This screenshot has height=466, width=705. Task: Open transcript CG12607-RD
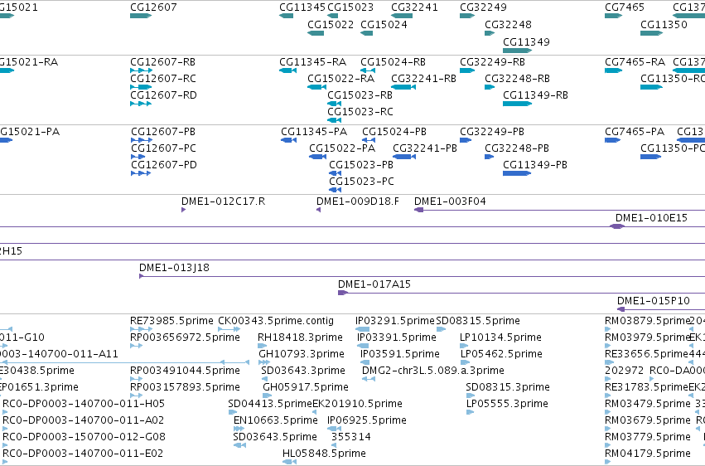(164, 95)
